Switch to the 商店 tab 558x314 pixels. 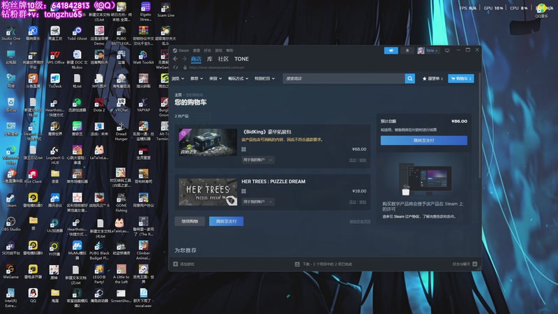click(x=196, y=59)
